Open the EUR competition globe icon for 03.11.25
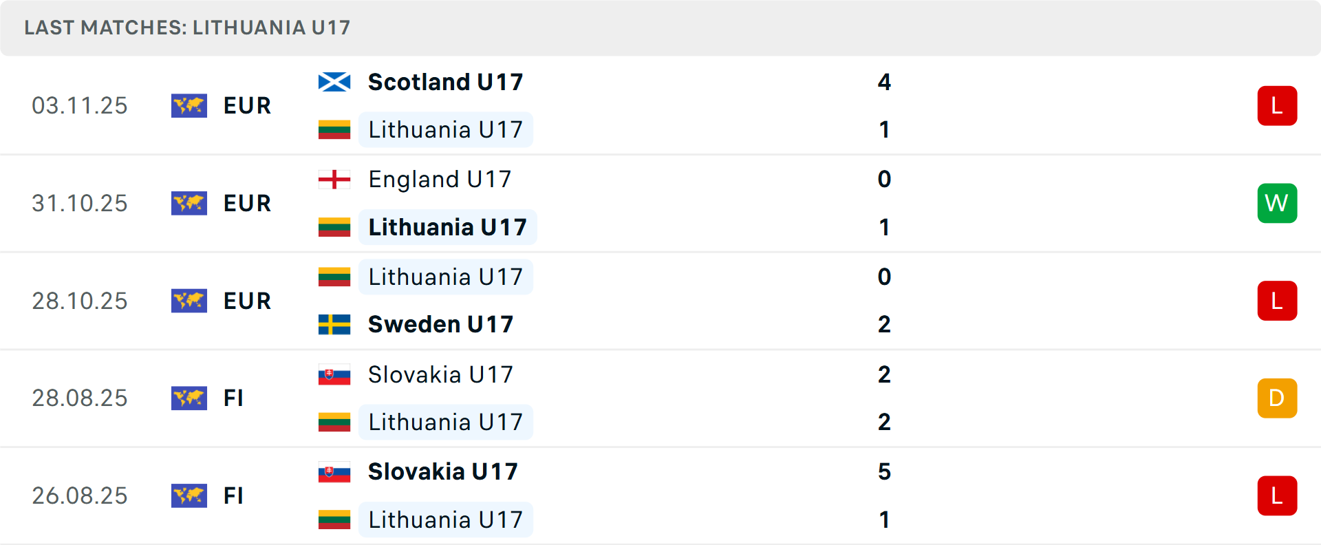This screenshot has width=1321, height=545. point(189,105)
